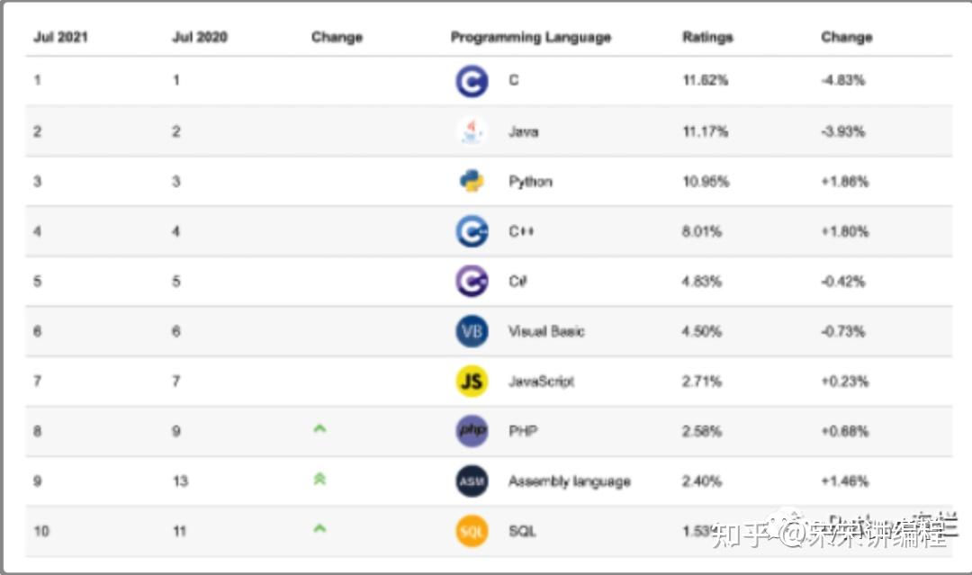Select the Programming Language column header
972x575 pixels.
[531, 37]
